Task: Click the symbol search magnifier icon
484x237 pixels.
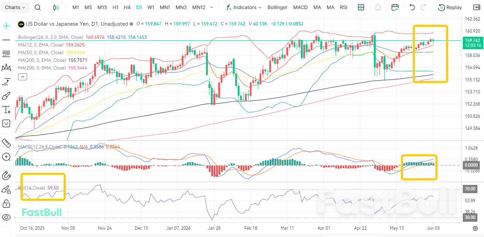Action: pos(38,7)
